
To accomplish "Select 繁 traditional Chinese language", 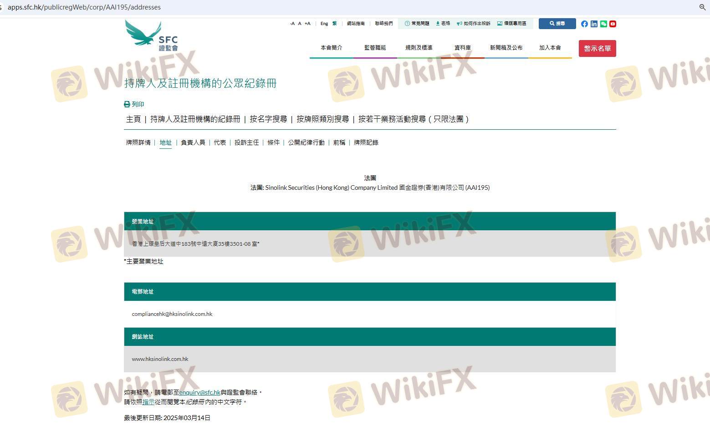I will tap(335, 24).
